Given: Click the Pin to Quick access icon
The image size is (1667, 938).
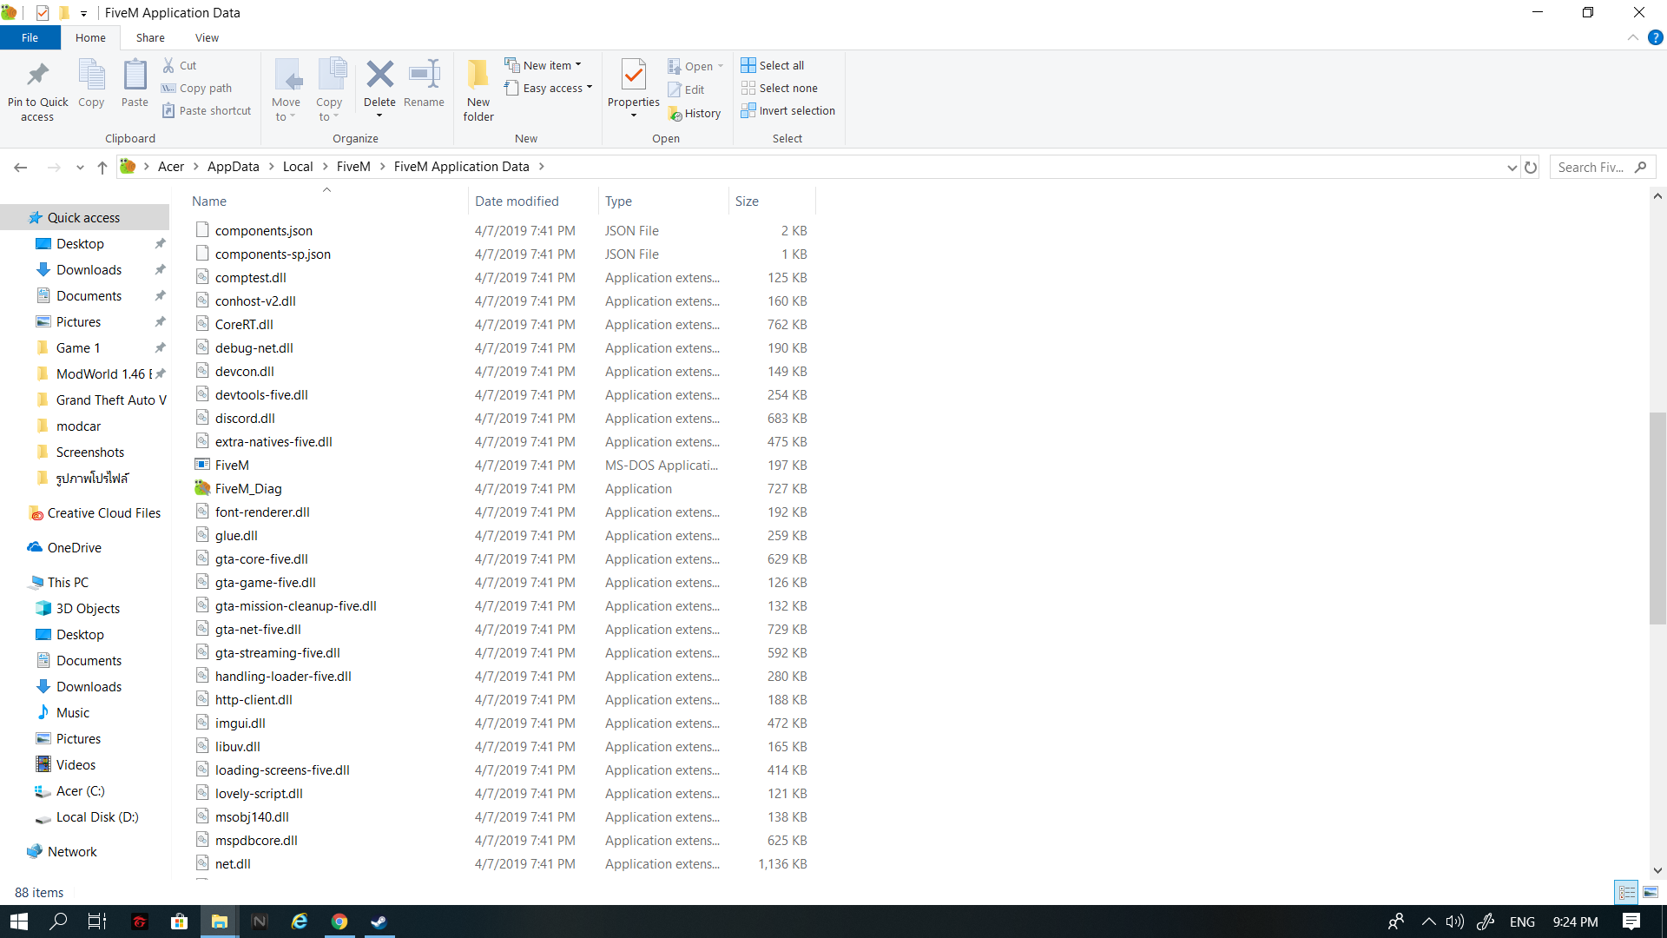Looking at the screenshot, I should tap(37, 76).
